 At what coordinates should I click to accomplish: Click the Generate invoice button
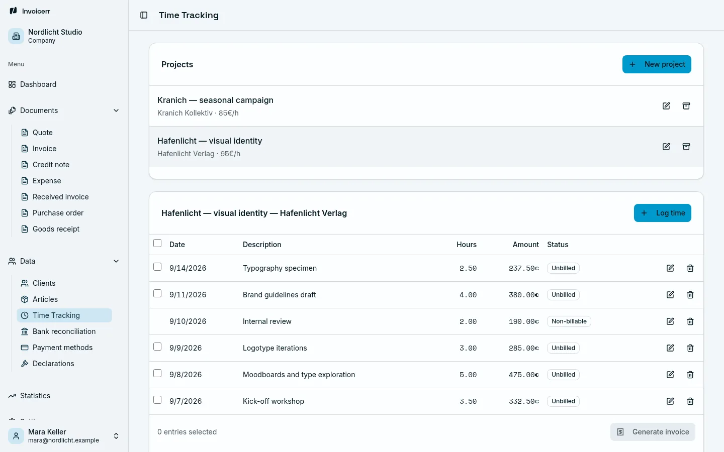coord(653,432)
